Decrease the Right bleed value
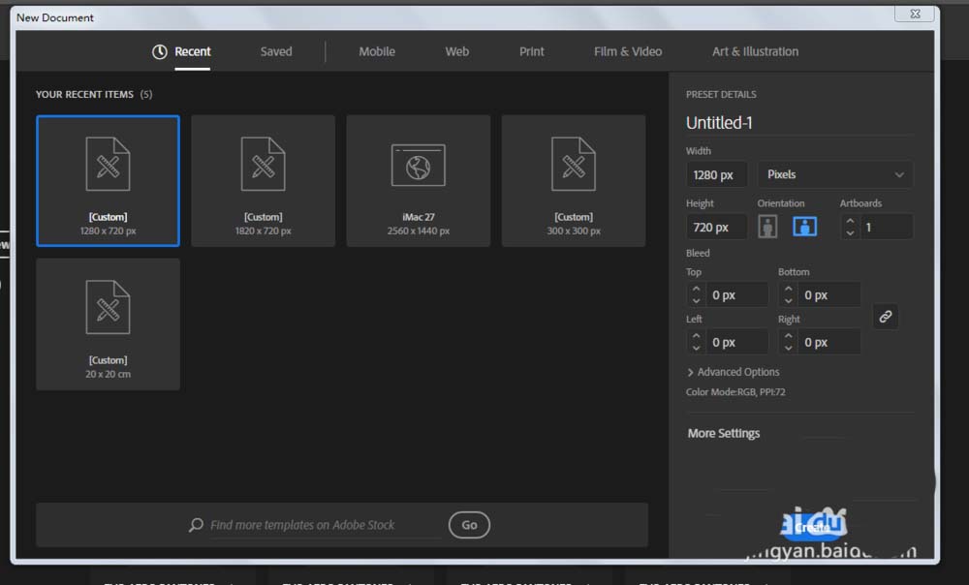 (789, 348)
